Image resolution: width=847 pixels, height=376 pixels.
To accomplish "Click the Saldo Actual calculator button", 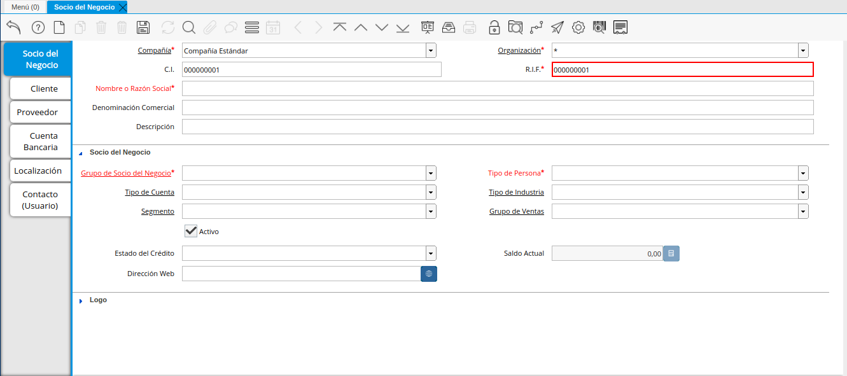I will pyautogui.click(x=671, y=253).
